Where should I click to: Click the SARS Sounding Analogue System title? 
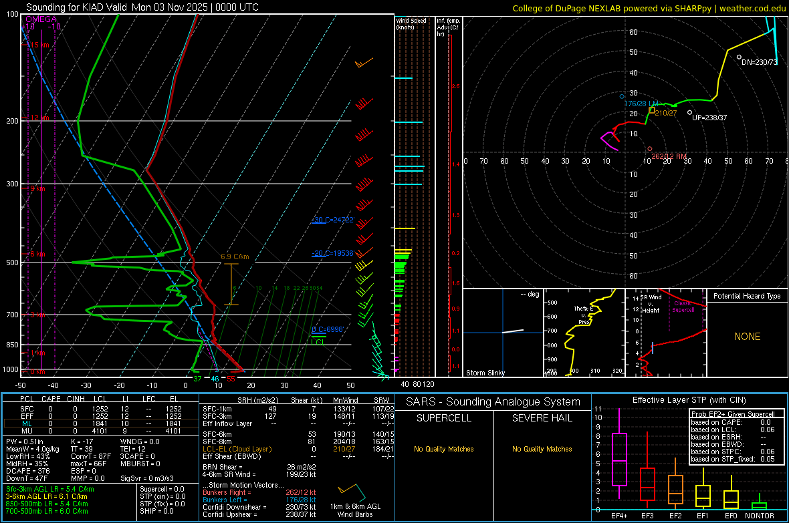(x=493, y=401)
